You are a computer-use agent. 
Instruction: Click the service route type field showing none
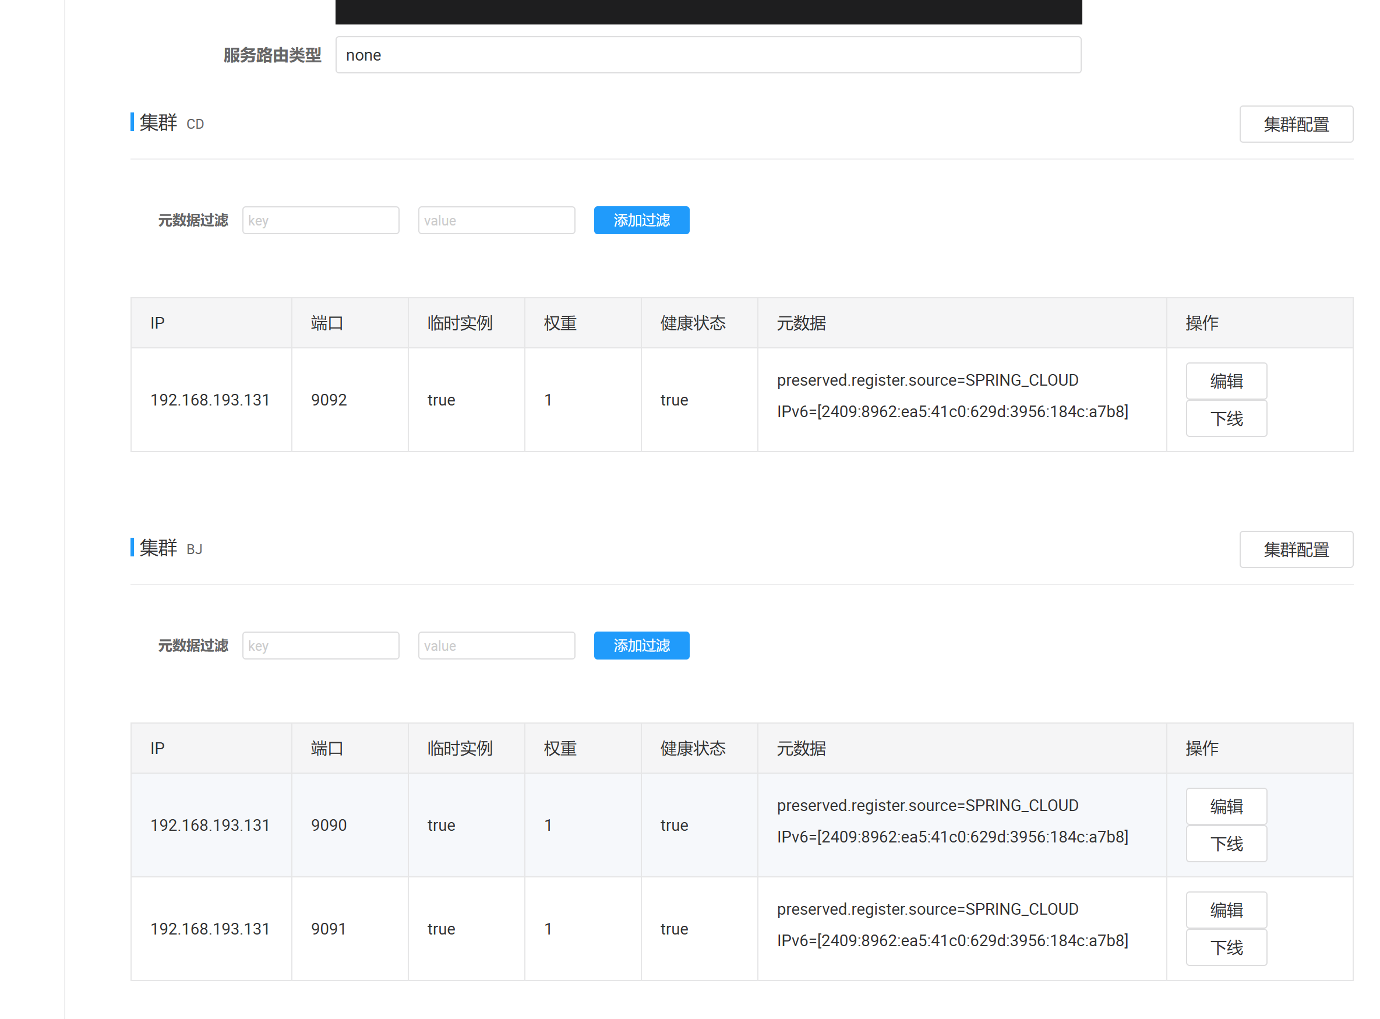(708, 55)
